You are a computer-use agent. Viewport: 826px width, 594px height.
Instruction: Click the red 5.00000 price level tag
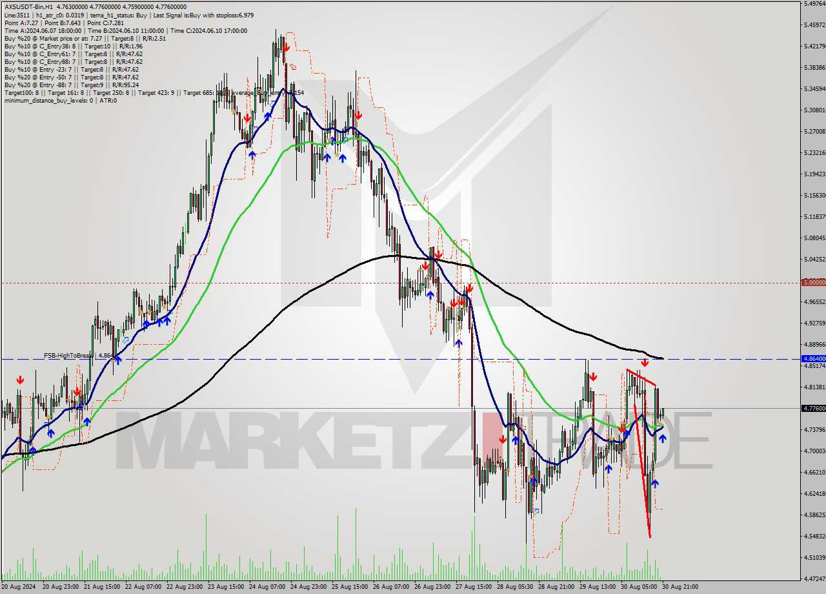coord(813,283)
